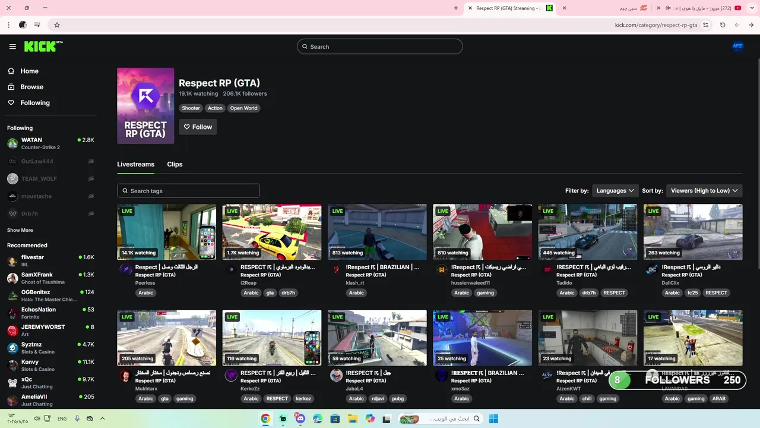Expand Following list with Show More
This screenshot has width=760, height=428.
pos(20,230)
